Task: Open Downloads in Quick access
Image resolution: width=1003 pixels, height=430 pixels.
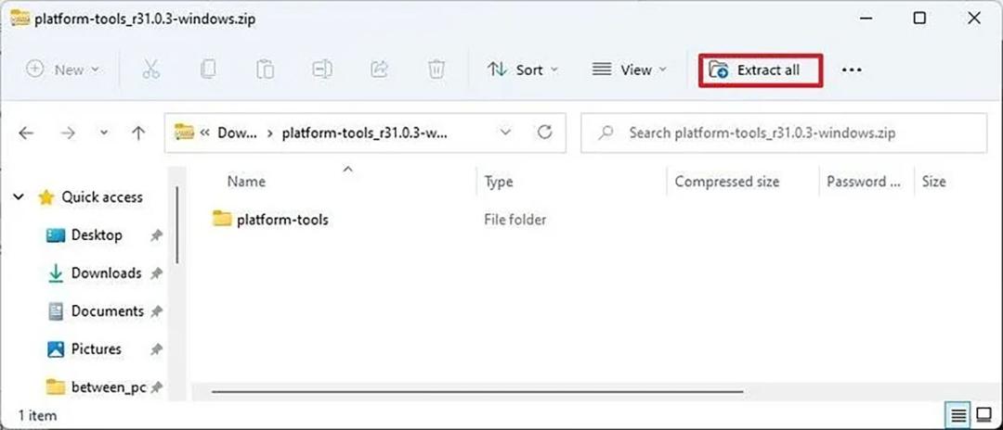Action: 106,273
